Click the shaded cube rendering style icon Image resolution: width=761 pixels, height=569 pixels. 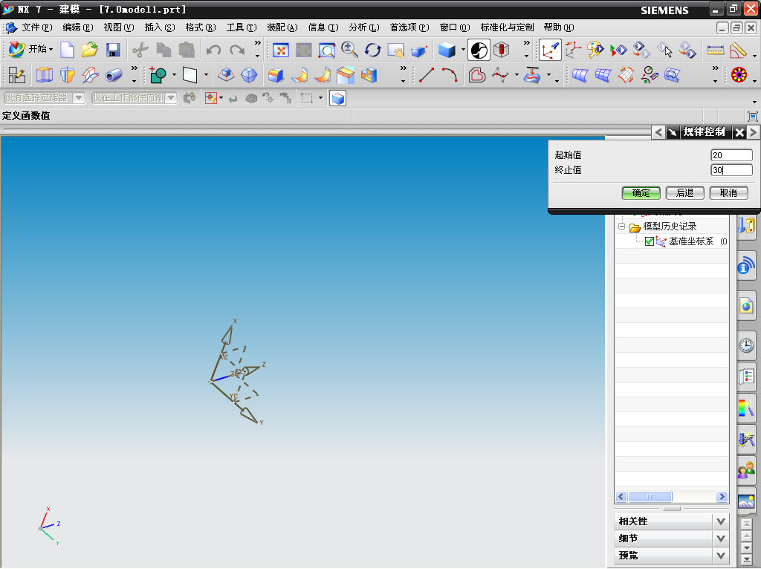447,50
